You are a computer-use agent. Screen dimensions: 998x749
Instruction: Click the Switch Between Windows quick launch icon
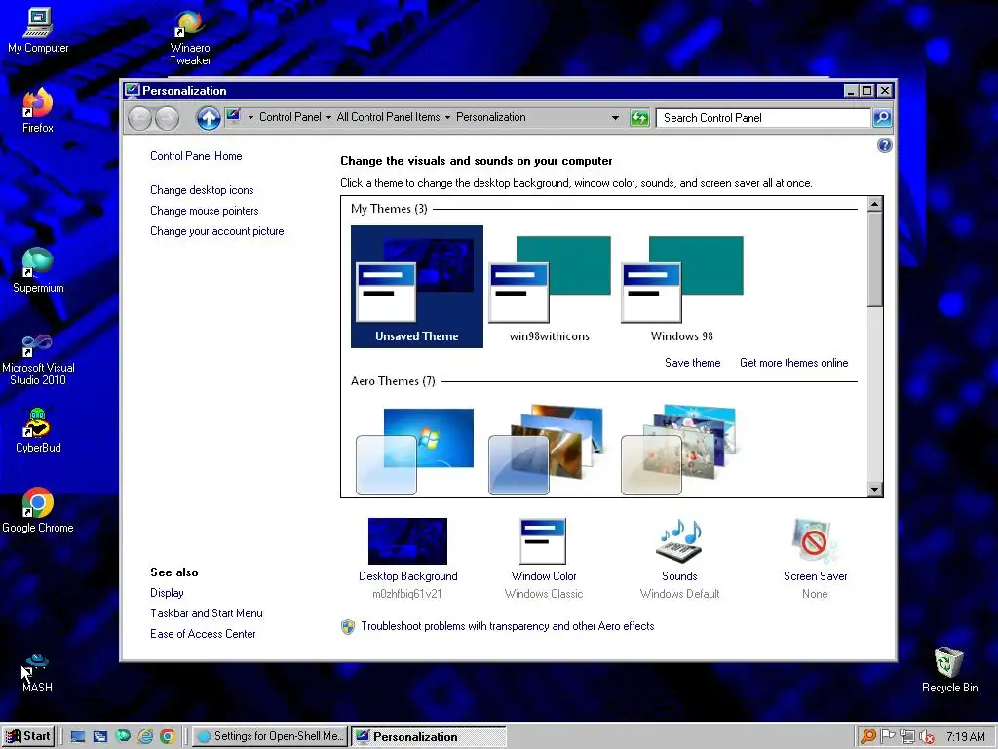tap(100, 737)
